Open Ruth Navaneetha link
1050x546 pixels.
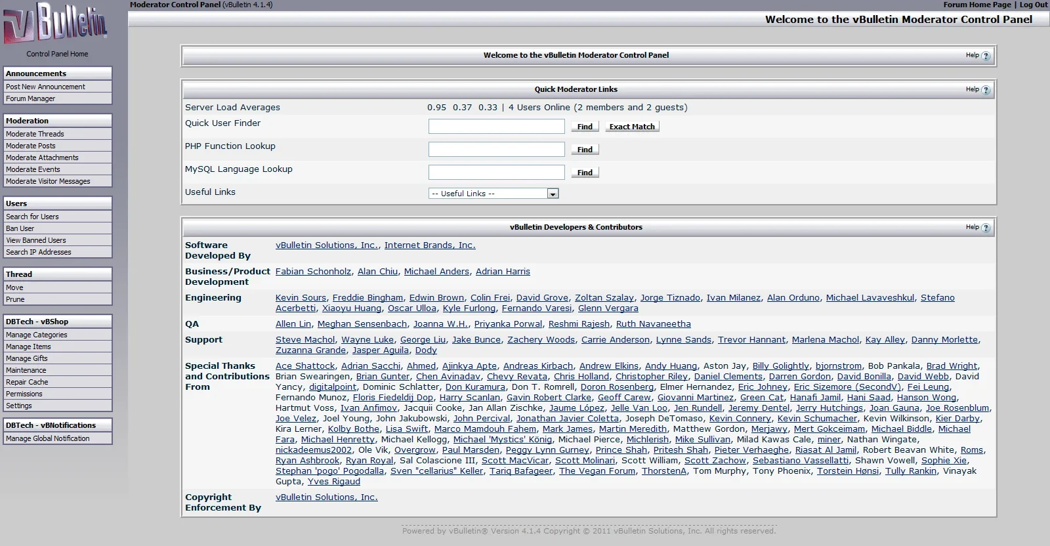[654, 324]
